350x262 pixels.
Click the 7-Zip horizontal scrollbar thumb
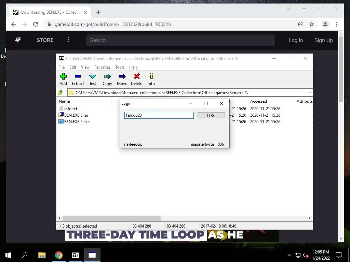coord(111,218)
